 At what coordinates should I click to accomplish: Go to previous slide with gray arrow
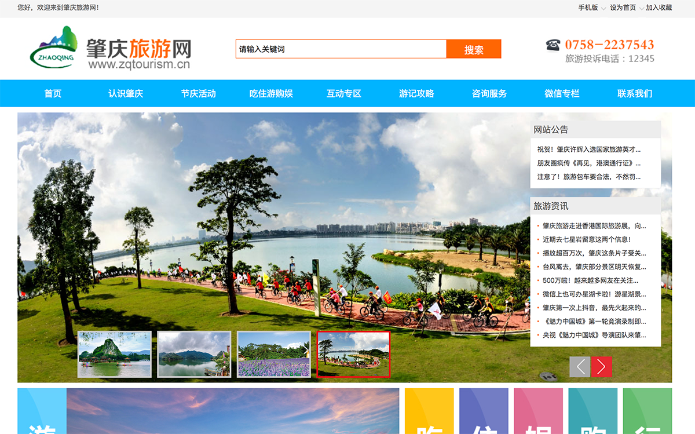580,367
